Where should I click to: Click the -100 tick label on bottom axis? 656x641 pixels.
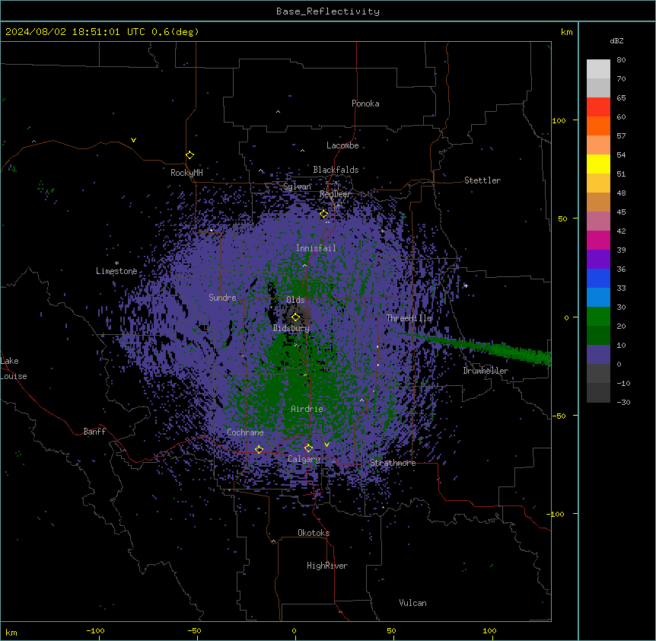[x=95, y=630]
